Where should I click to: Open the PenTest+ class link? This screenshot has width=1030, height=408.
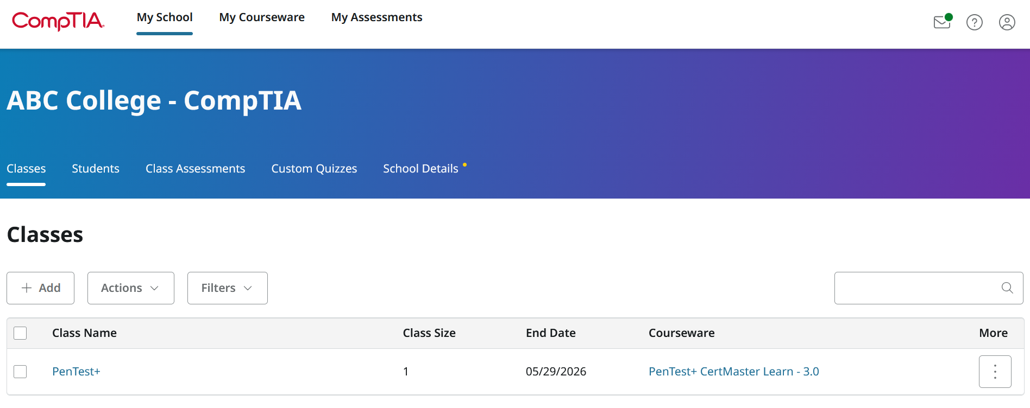click(x=76, y=372)
